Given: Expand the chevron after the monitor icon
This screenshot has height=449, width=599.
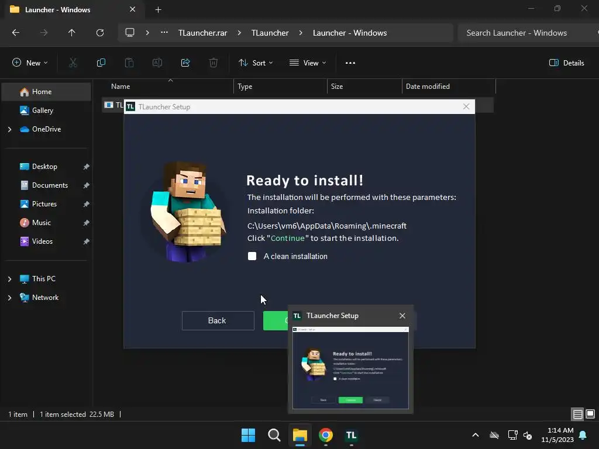Looking at the screenshot, I should (147, 33).
